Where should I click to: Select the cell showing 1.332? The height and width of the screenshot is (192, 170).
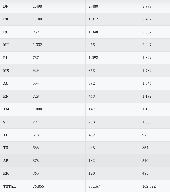[37, 45]
